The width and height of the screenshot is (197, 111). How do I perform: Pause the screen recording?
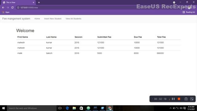(173, 99)
